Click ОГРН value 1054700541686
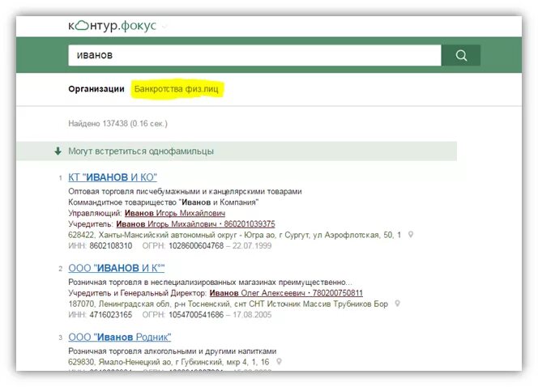Image resolution: width=538 pixels, height=387 pixels. pyautogui.click(x=196, y=315)
